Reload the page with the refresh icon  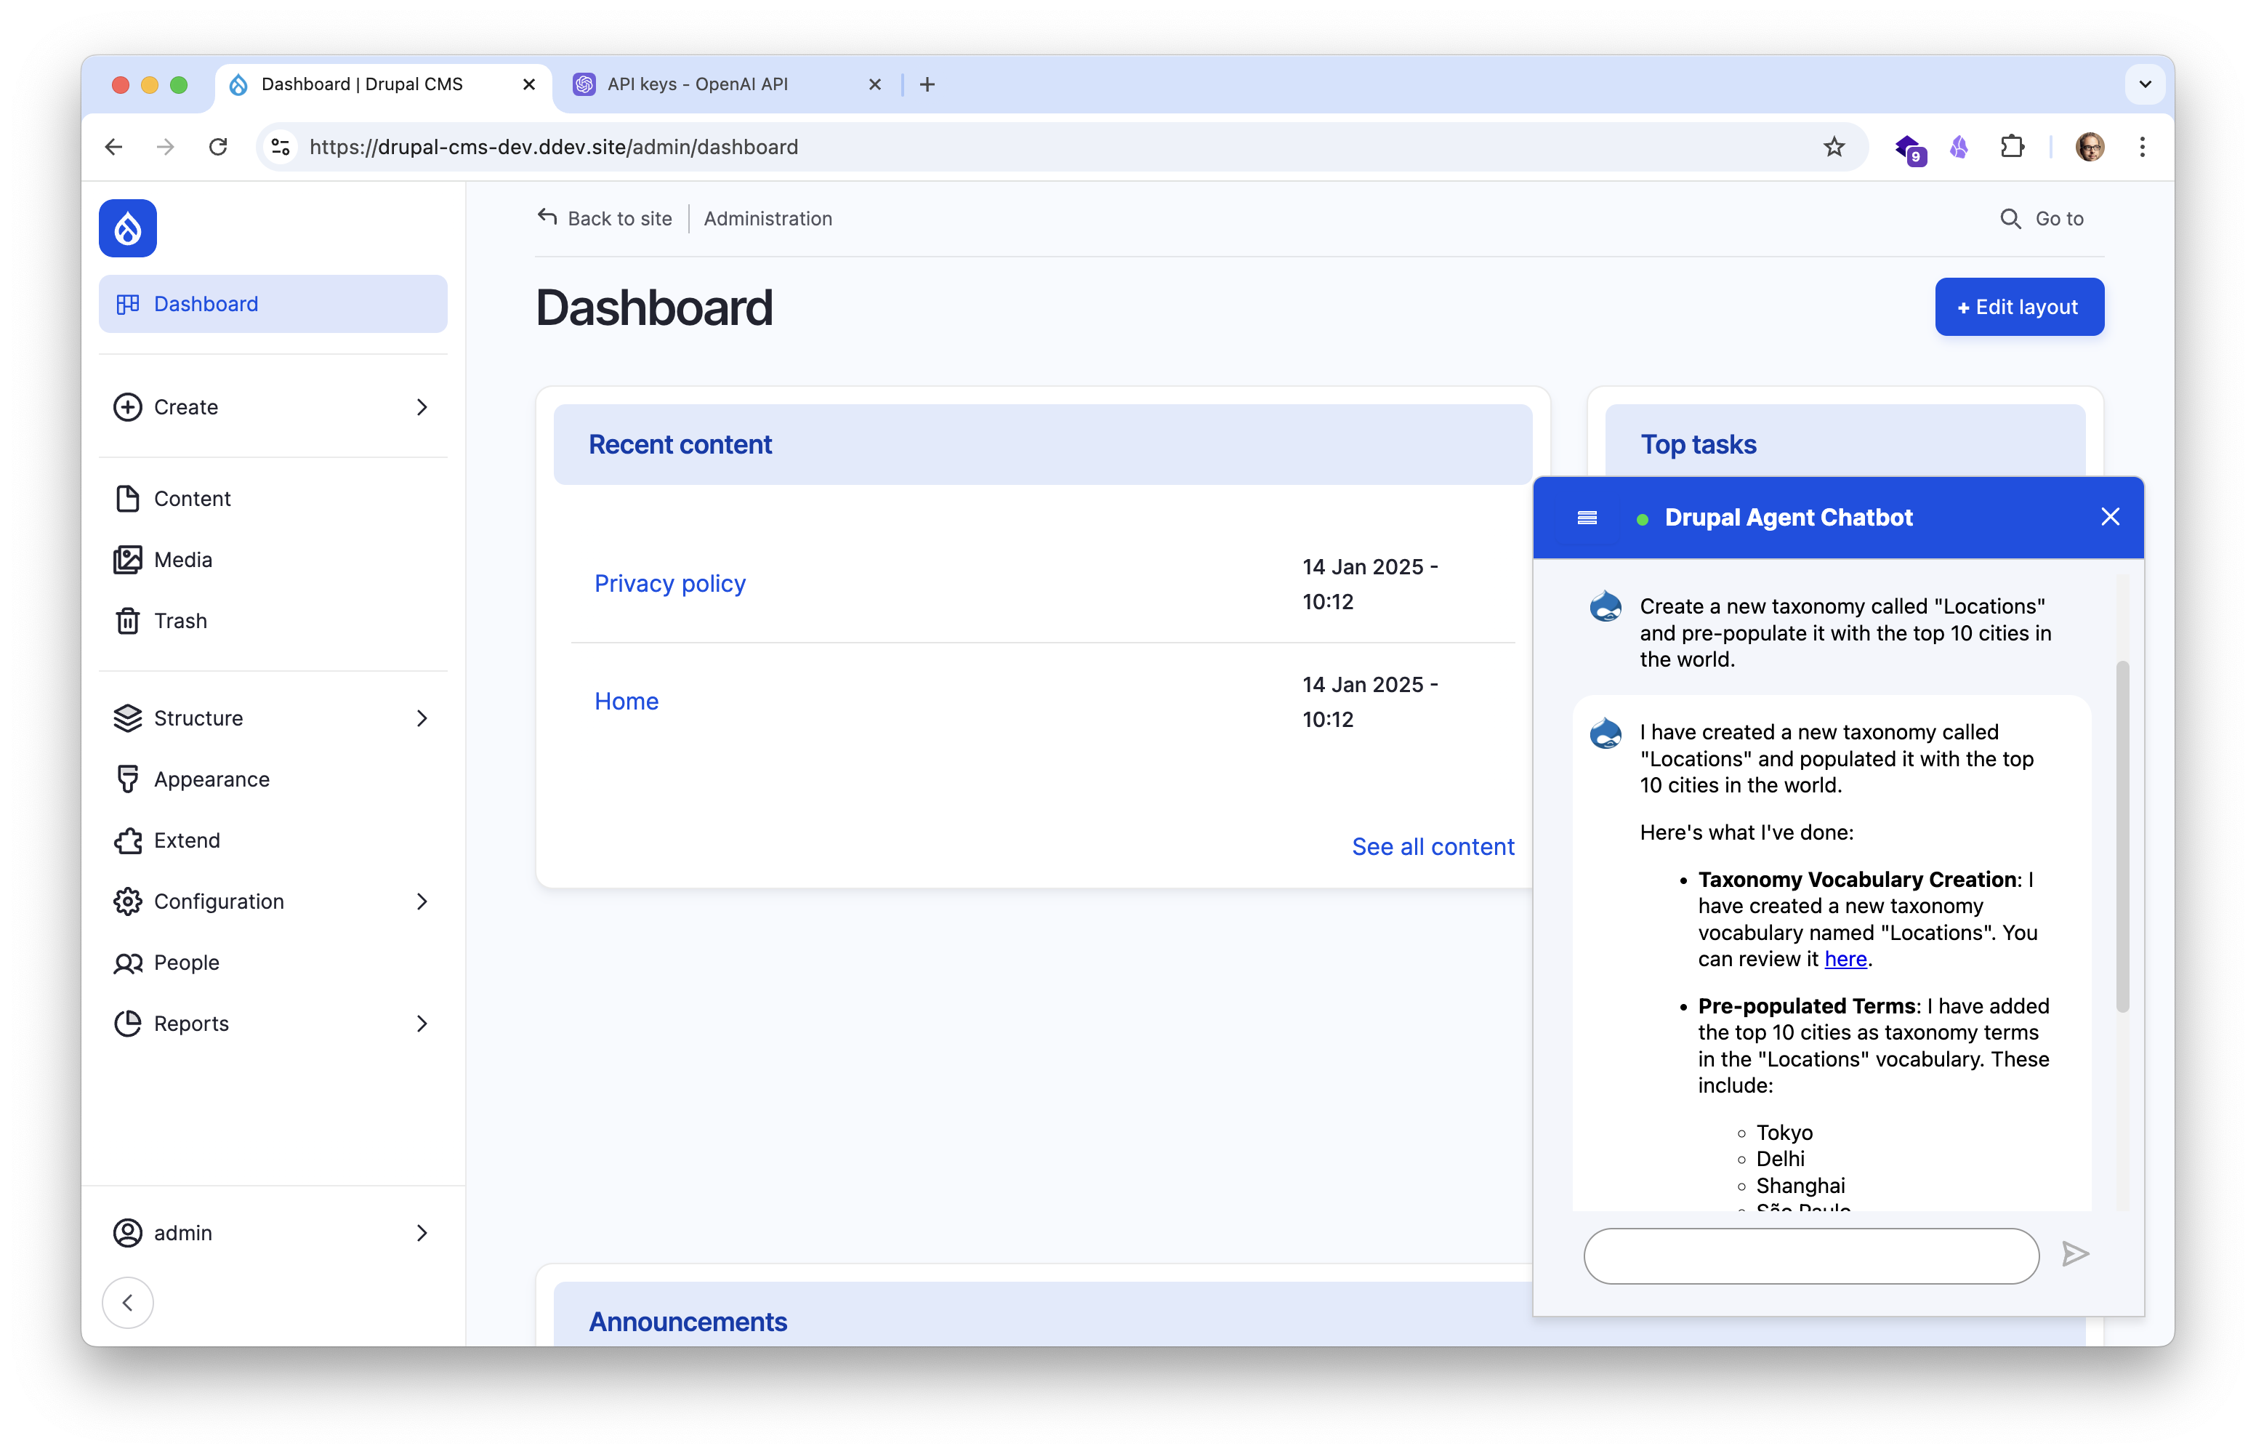coord(218,146)
